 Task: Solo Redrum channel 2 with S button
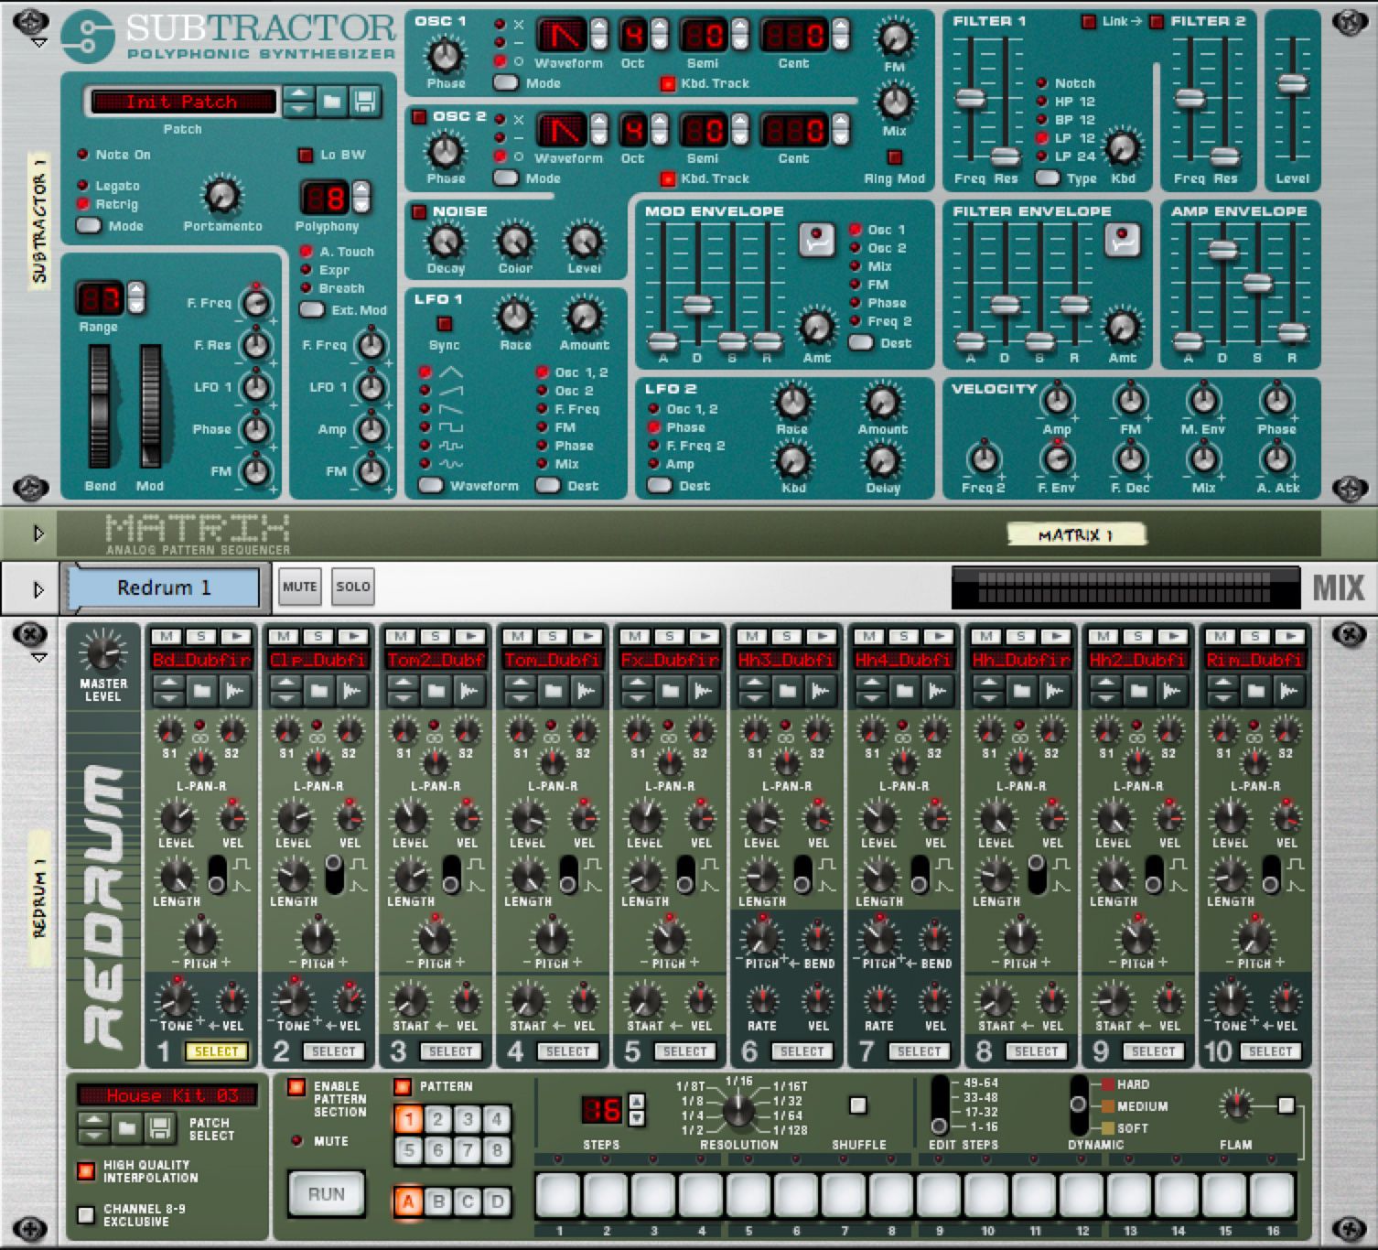point(318,636)
